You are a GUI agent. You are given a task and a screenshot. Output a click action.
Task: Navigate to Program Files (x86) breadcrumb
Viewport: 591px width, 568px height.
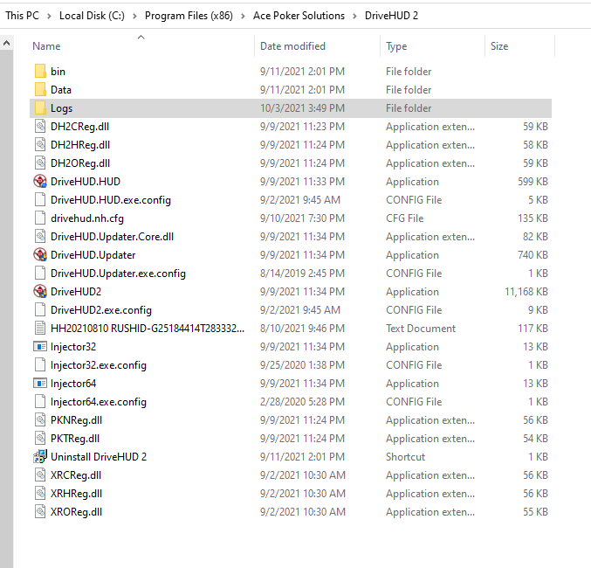tap(189, 16)
